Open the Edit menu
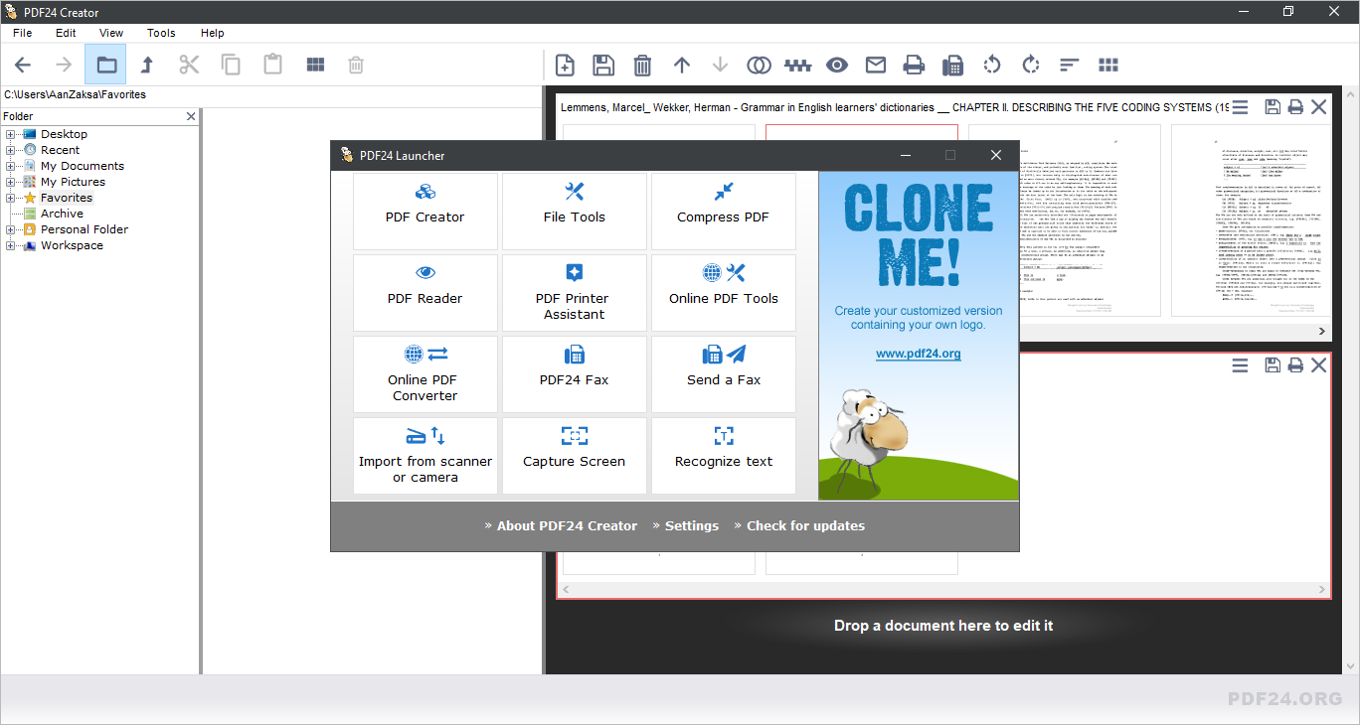 click(66, 33)
